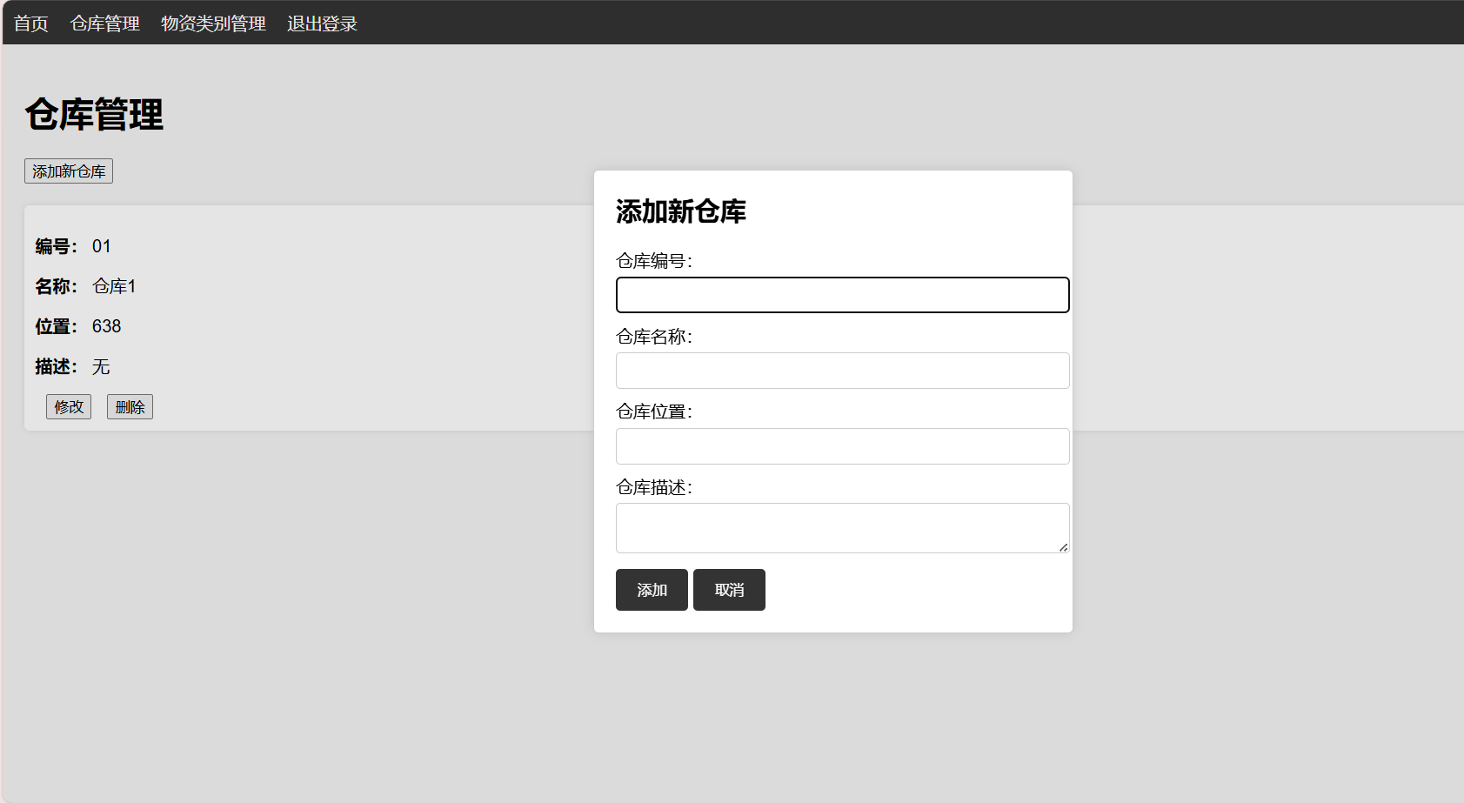This screenshot has height=803, width=1464.
Task: Focus the 仓库位置 input field
Action: click(842, 446)
